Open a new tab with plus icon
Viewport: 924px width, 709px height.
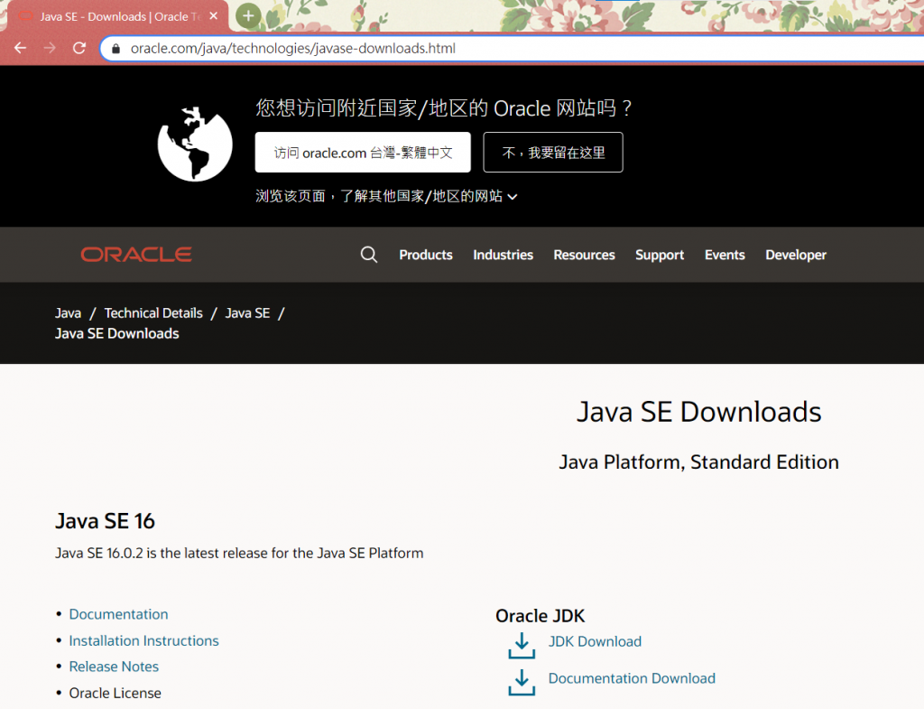coord(249,16)
